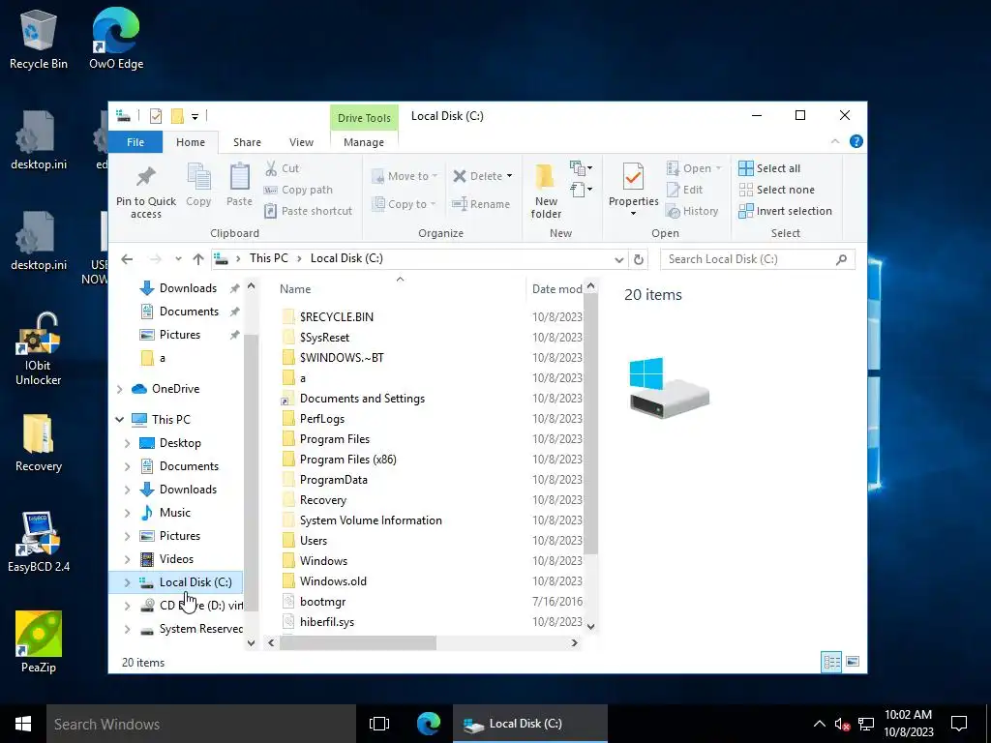Open the Delete options dropdown arrow
Screen dimensions: 991x743
click(x=509, y=176)
